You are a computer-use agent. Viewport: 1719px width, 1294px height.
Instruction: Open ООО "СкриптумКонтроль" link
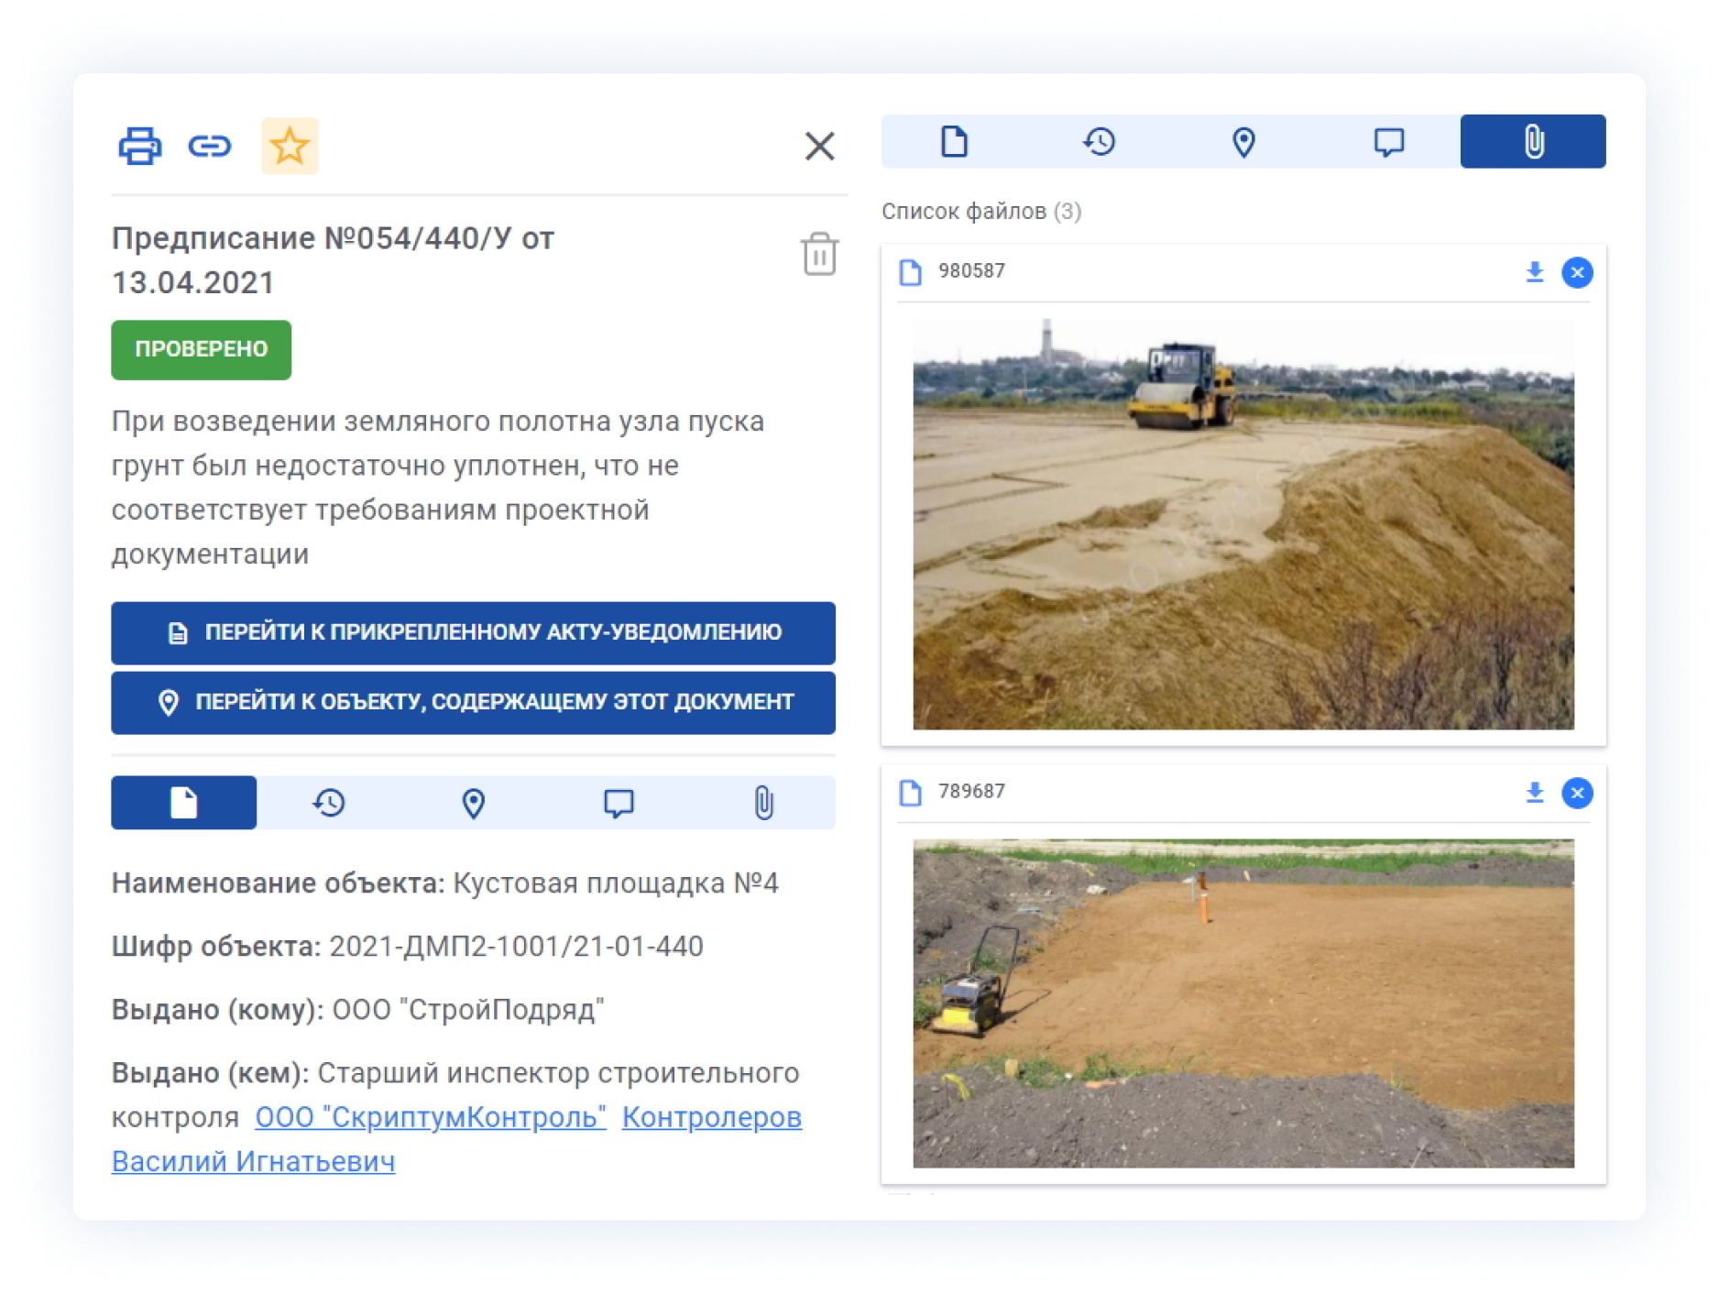(x=431, y=1117)
